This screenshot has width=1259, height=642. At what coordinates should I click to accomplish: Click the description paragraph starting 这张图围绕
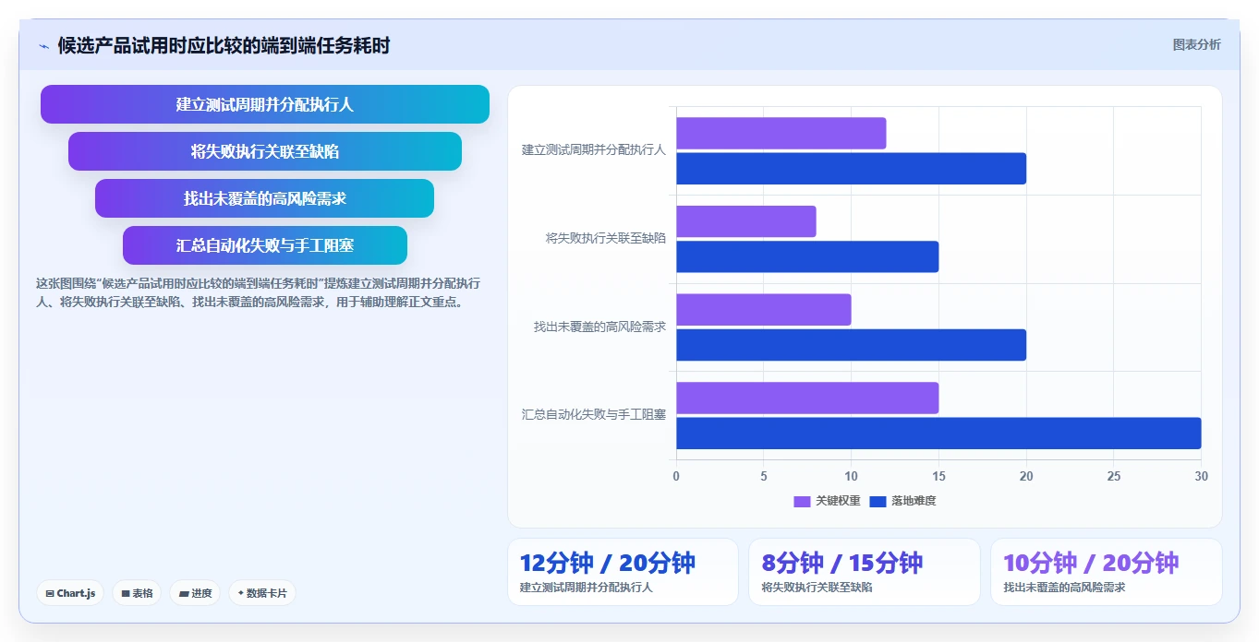click(258, 292)
